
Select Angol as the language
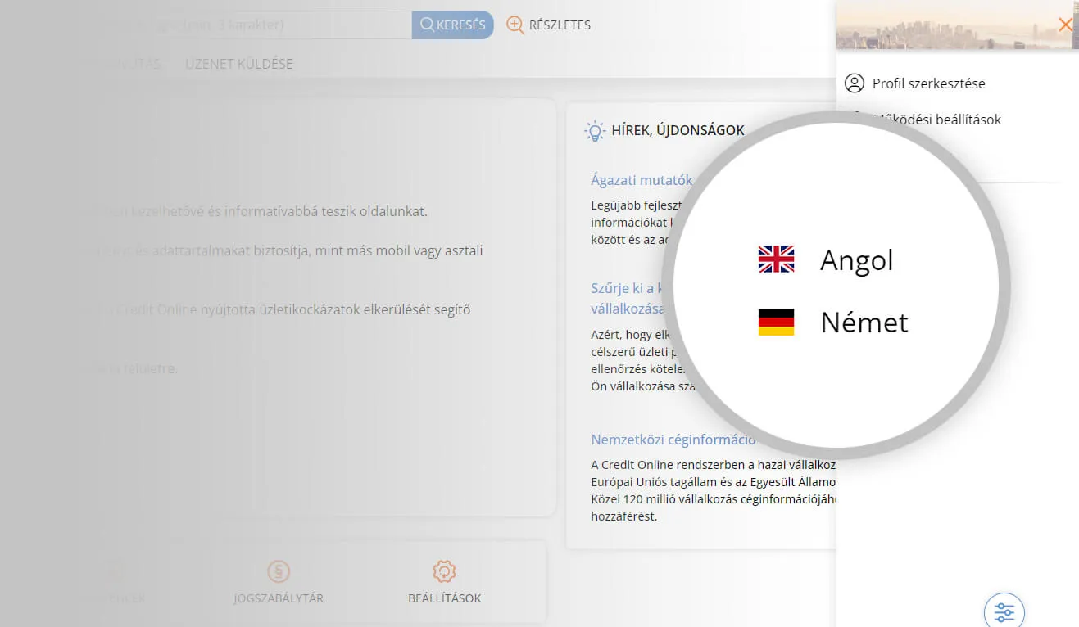857,260
